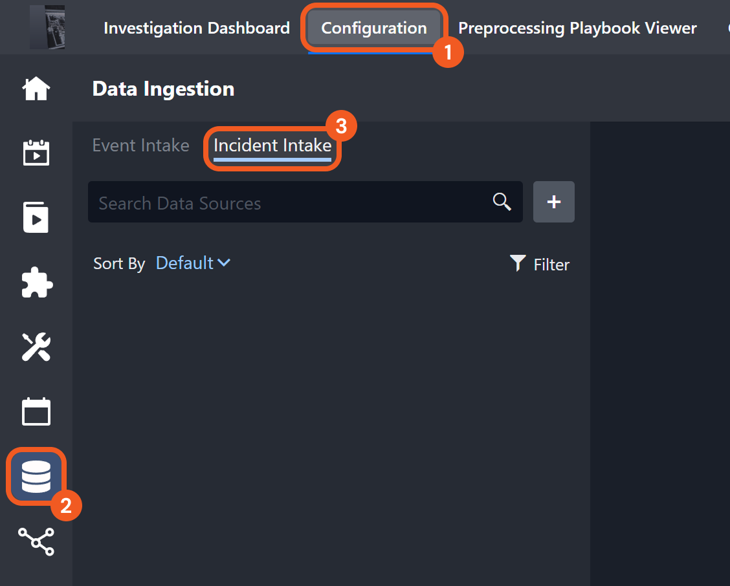730x586 pixels.
Task: Select the Incident Intake tab
Action: pyautogui.click(x=272, y=146)
